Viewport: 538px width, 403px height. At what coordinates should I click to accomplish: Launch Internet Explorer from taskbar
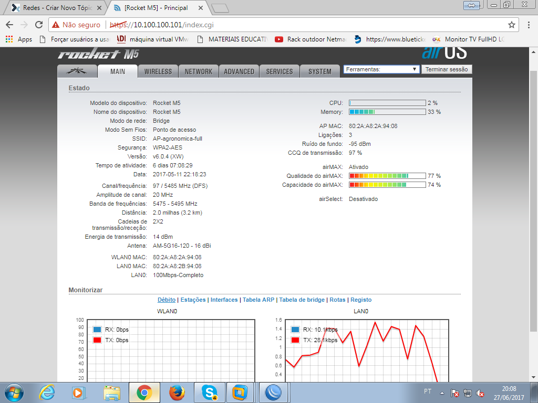[47, 393]
